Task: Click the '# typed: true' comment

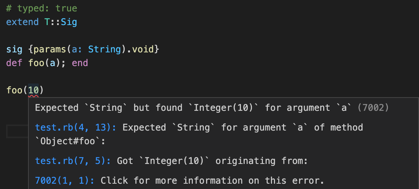Action: (x=42, y=8)
